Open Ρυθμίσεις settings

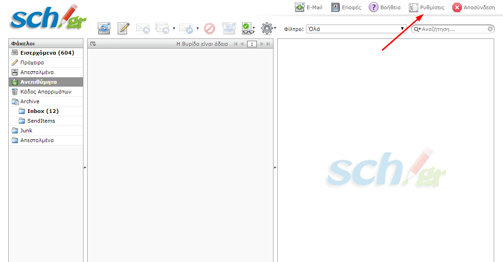click(x=427, y=7)
